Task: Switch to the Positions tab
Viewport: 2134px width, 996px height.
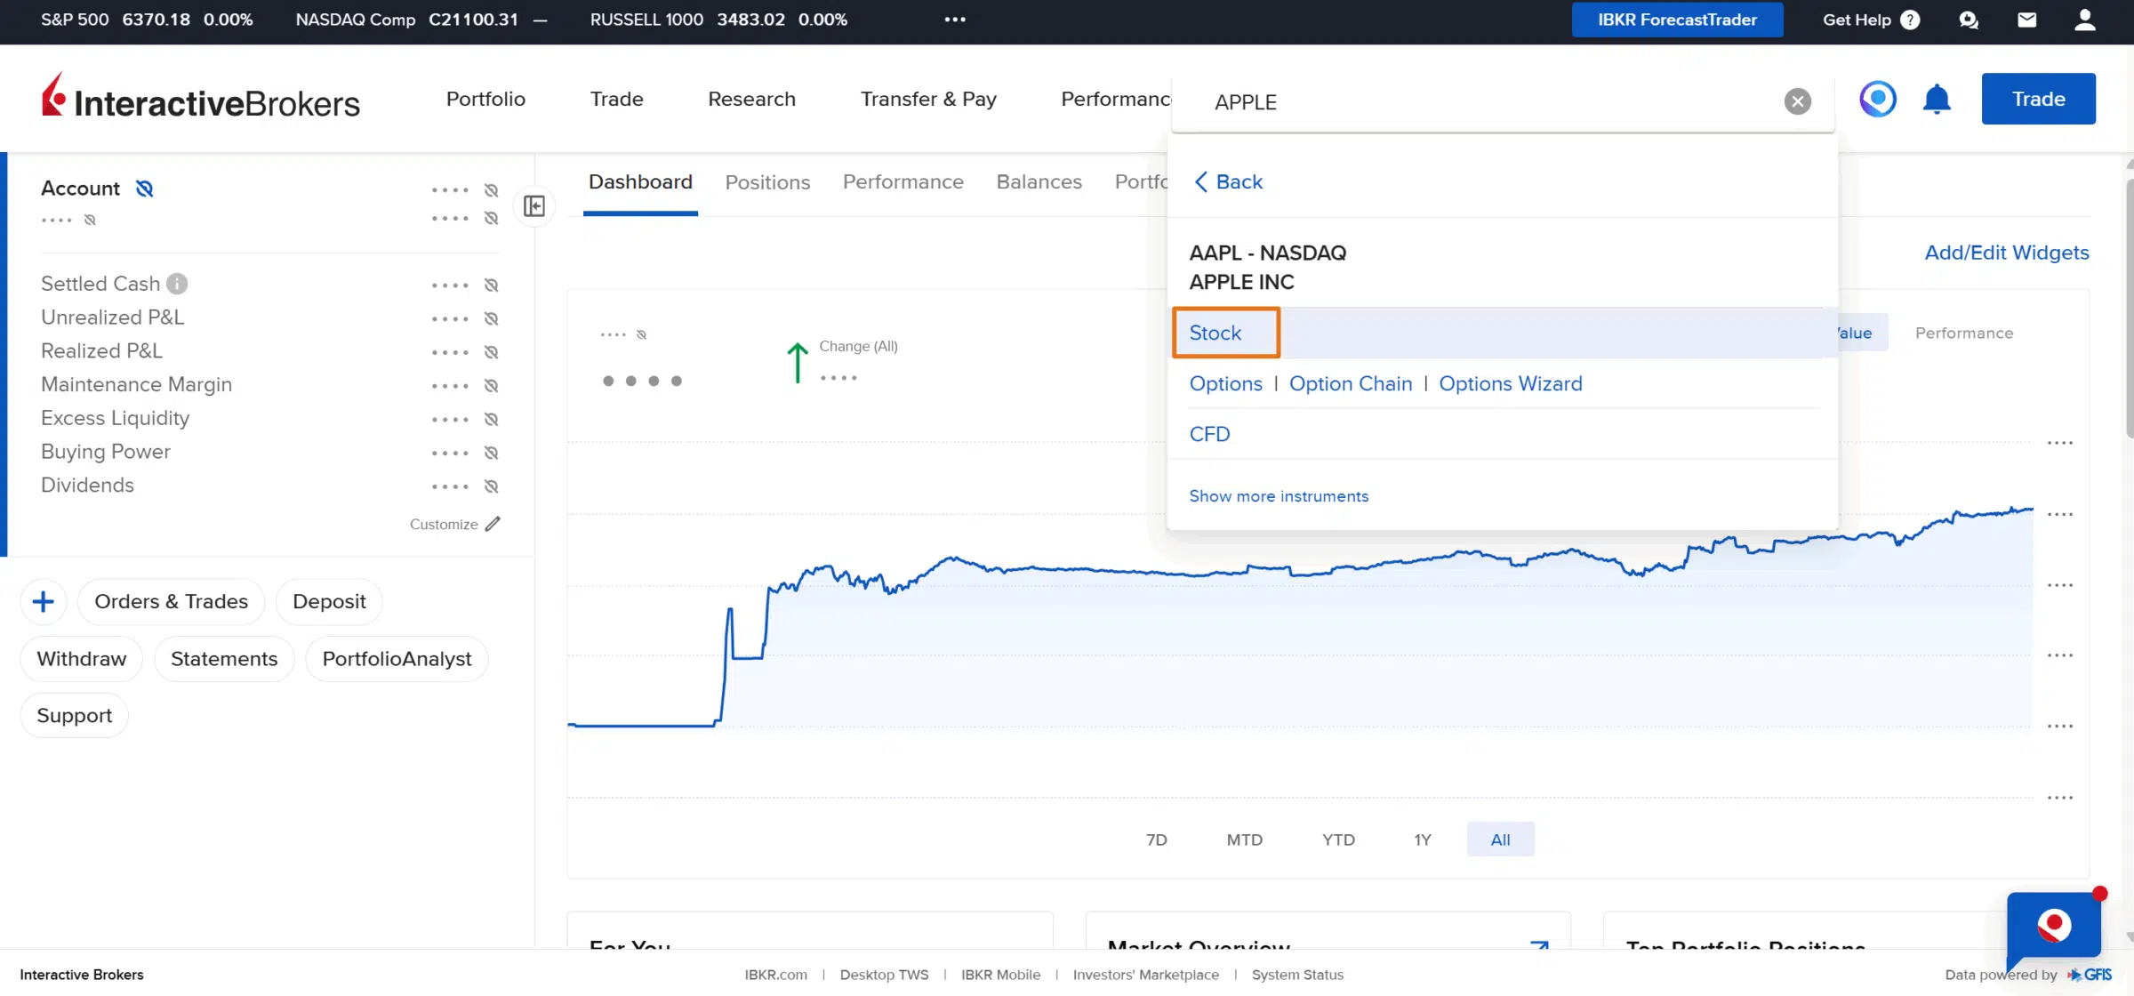Action: point(767,182)
